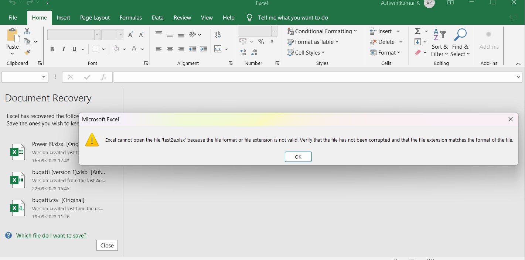Image resolution: width=525 pixels, height=260 pixels.
Task: Click the Fill Color bucket icon
Action: 116,49
